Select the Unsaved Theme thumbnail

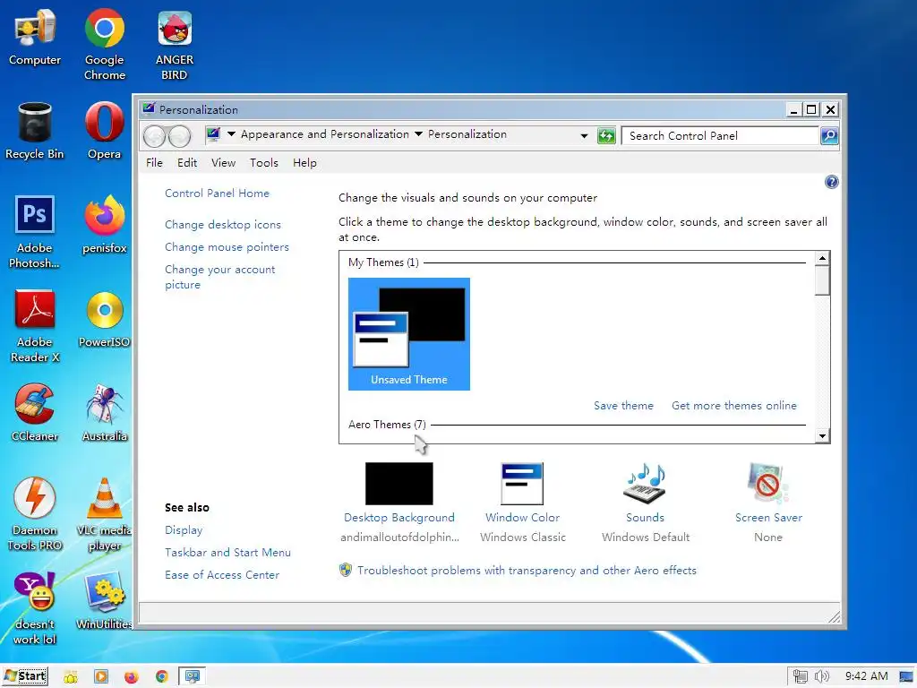pos(408,333)
